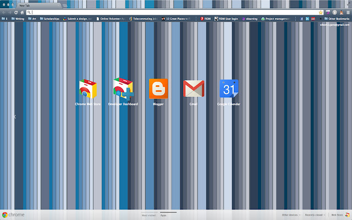Go forward with the forward arrow
This screenshot has height=220, width=352.
tap(10, 13)
